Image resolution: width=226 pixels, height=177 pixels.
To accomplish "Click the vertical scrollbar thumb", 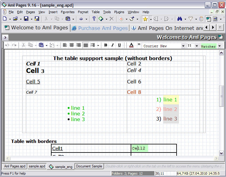I will click(221, 96).
